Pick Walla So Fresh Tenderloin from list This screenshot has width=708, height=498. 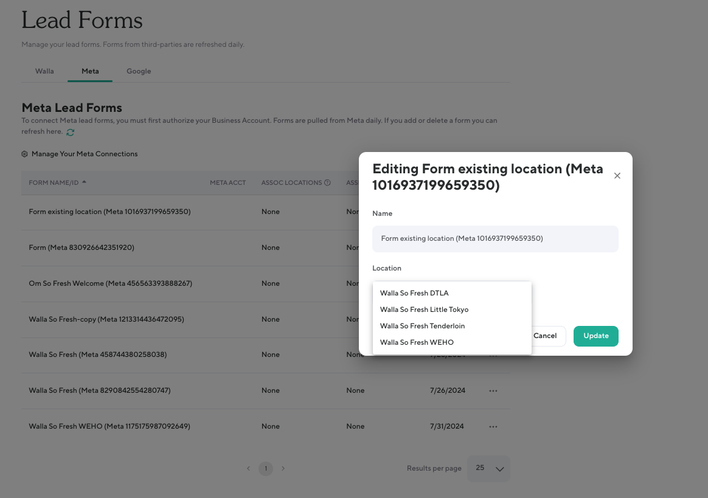422,326
